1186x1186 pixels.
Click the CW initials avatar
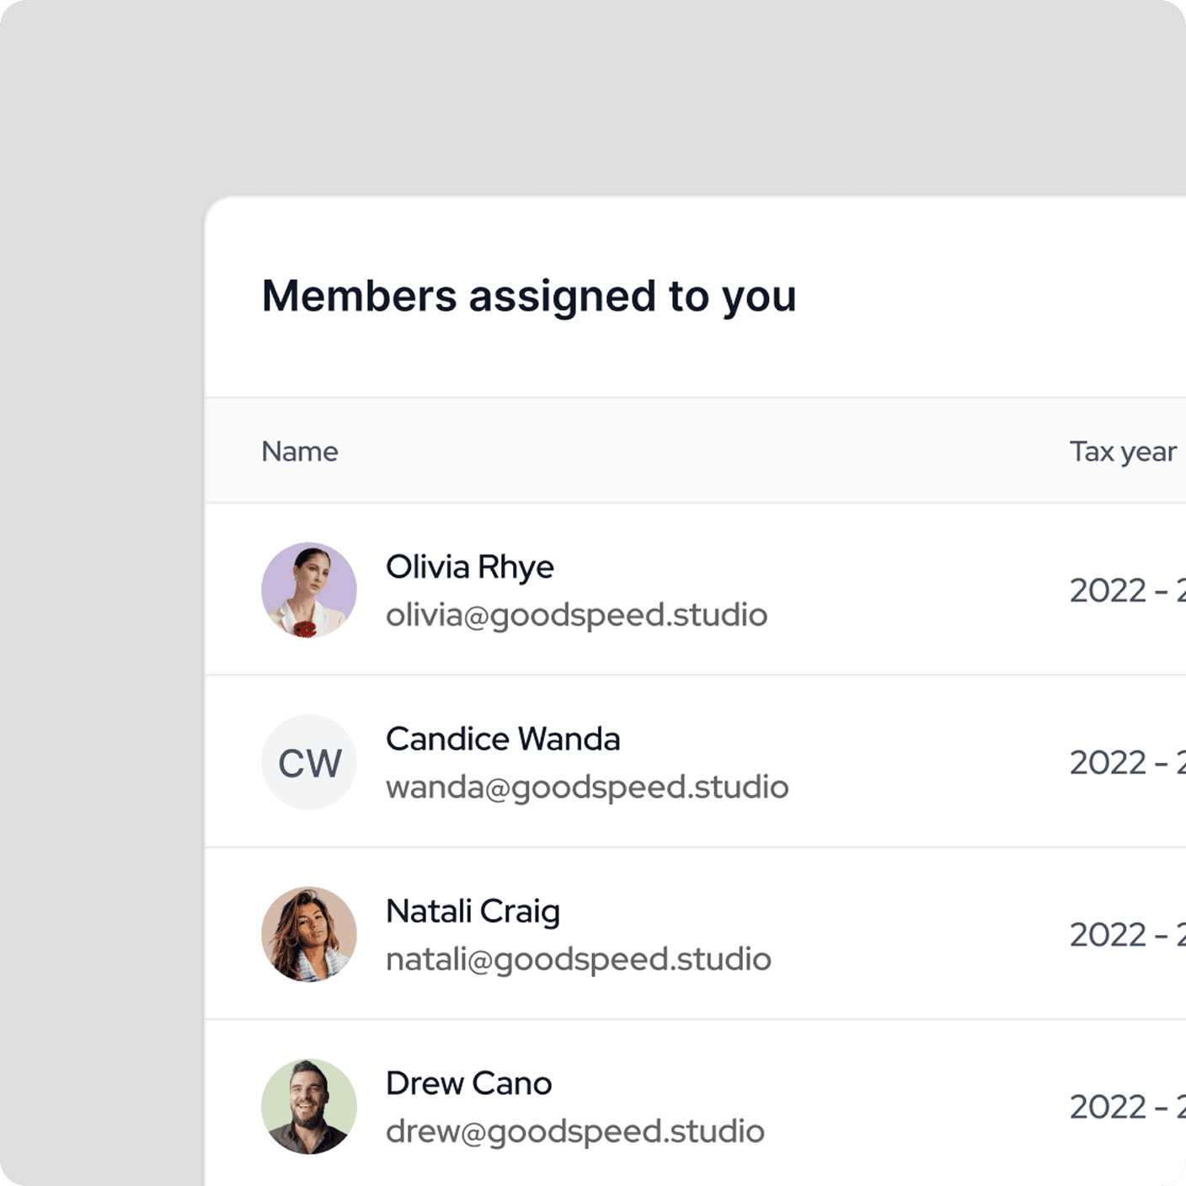point(309,762)
